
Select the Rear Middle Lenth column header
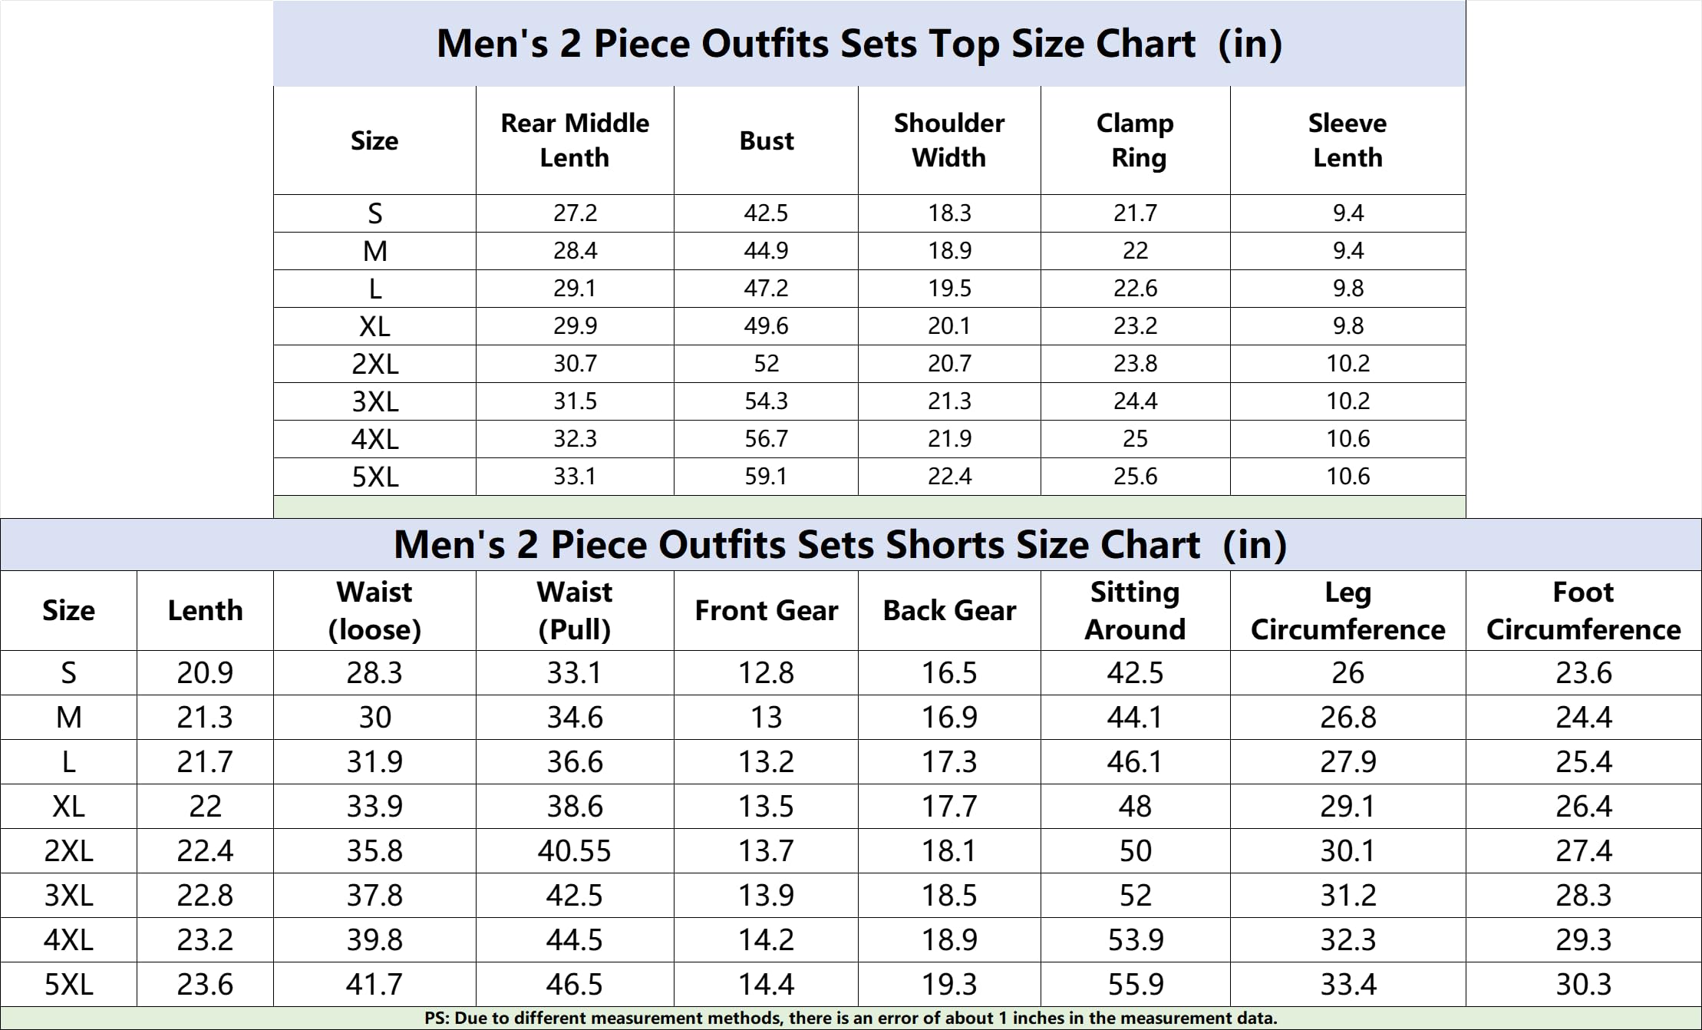(575, 140)
